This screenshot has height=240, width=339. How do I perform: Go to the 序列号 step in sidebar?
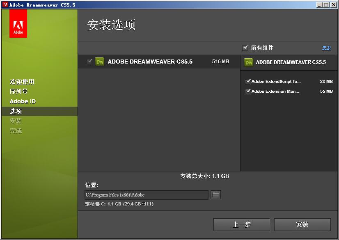[18, 91]
